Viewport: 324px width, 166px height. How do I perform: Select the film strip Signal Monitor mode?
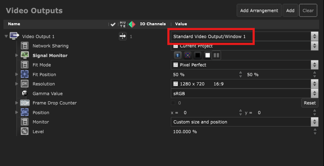(177, 55)
